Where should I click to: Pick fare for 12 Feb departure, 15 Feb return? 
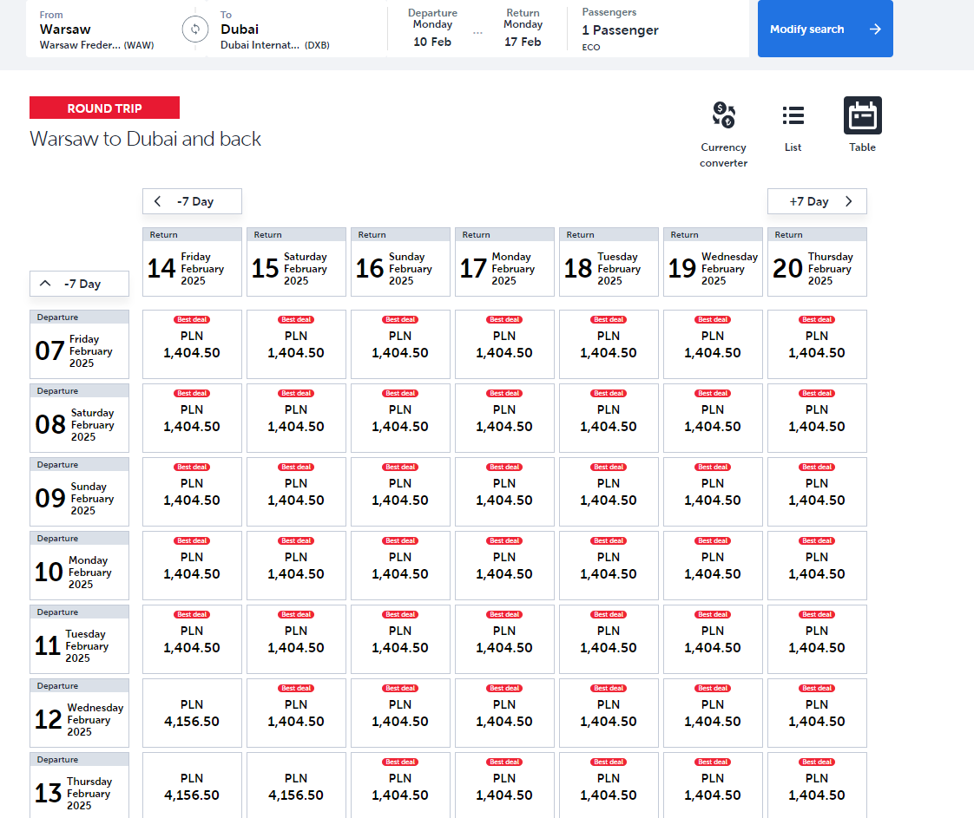point(296,713)
